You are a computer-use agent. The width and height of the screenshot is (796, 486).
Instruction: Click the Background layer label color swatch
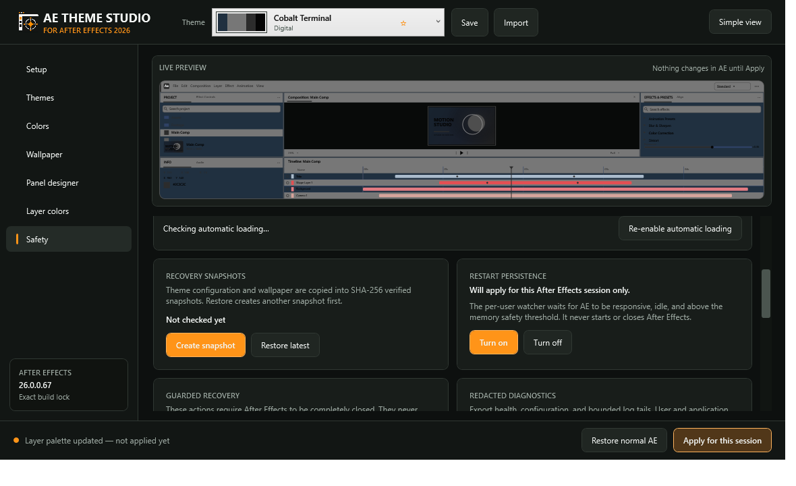point(292,189)
